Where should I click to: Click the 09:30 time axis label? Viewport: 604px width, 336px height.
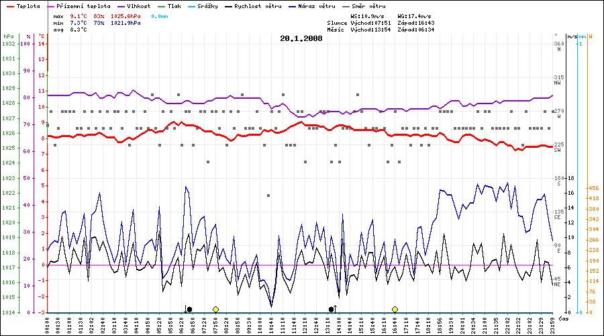(x=249, y=325)
